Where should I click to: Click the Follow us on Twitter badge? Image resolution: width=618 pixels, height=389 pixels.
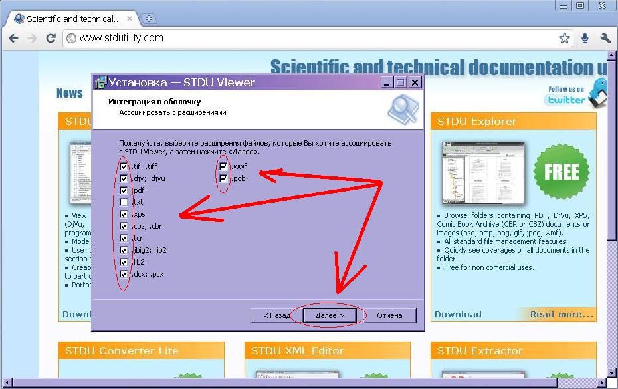[576, 94]
